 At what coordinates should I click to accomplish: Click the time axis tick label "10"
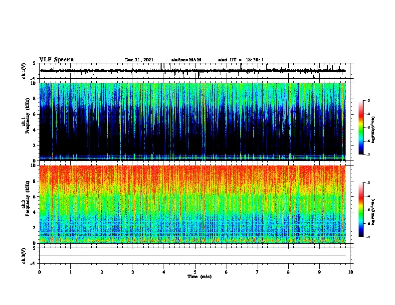click(x=351, y=272)
